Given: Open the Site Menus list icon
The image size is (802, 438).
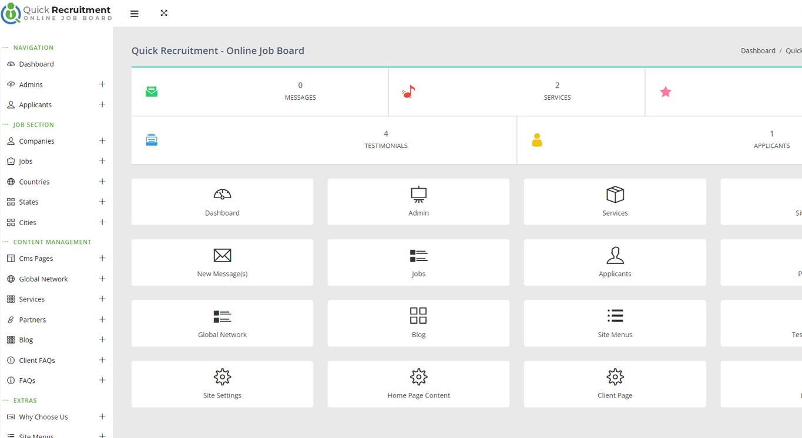Looking at the screenshot, I should pos(615,315).
